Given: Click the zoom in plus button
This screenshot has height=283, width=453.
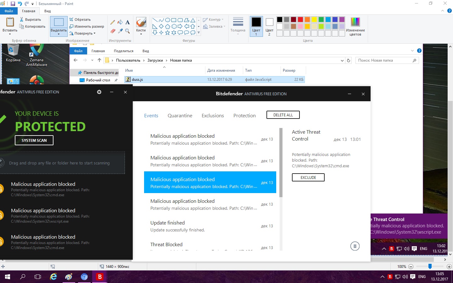Looking at the screenshot, I should tap(449, 267).
